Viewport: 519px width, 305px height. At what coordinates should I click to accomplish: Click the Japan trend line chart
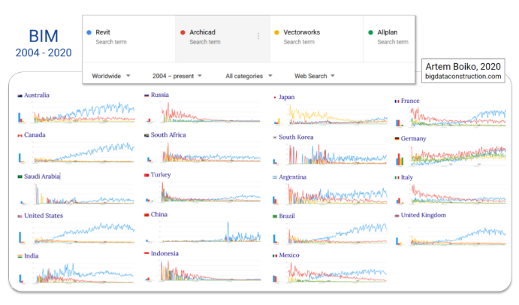pyautogui.click(x=338, y=115)
